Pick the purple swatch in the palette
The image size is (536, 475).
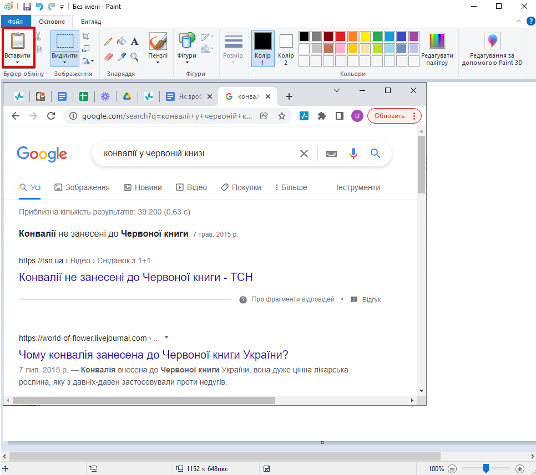pos(414,36)
